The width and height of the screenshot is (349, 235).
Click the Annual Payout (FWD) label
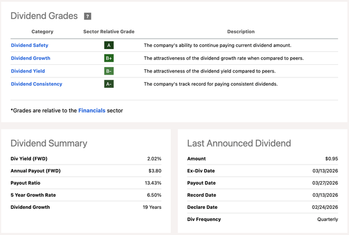point(35,171)
